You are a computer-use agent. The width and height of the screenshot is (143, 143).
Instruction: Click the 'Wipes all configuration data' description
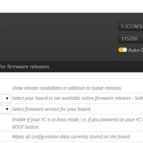pos(71,137)
